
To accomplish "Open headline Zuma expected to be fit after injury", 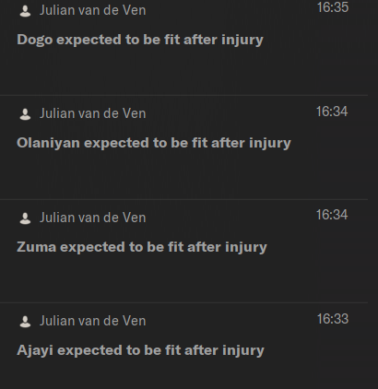I will (142, 248).
